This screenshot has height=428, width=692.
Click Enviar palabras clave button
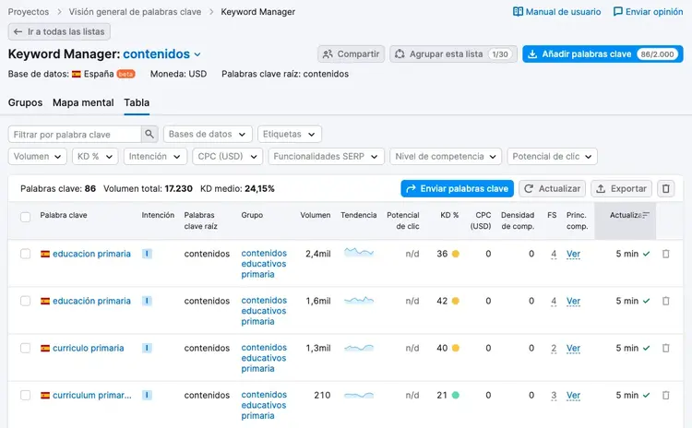[458, 188]
